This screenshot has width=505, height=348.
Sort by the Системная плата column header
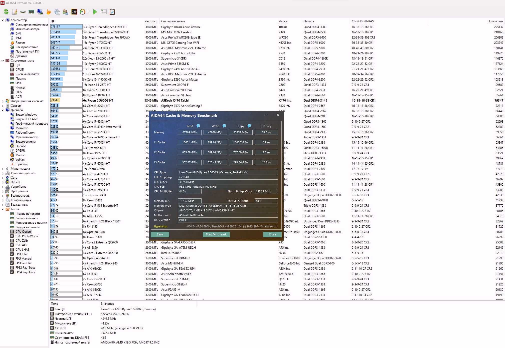(x=218, y=21)
